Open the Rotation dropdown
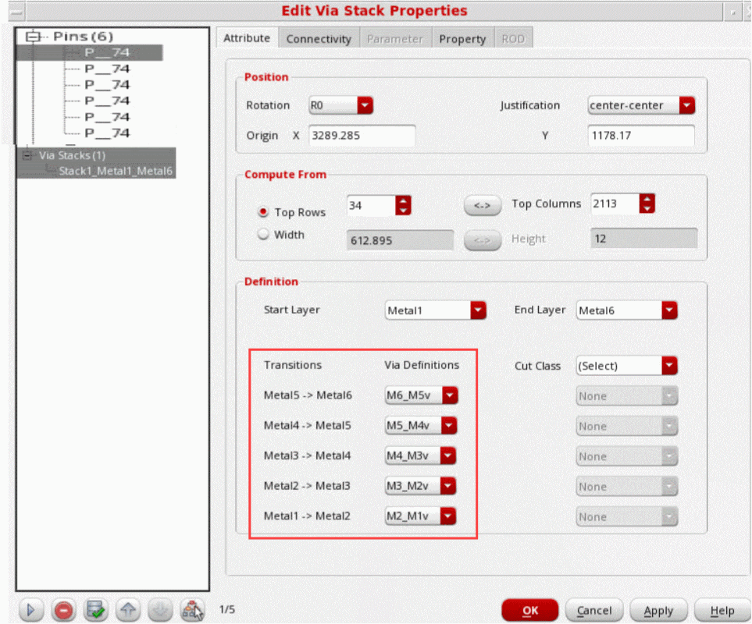 pyautogui.click(x=365, y=105)
